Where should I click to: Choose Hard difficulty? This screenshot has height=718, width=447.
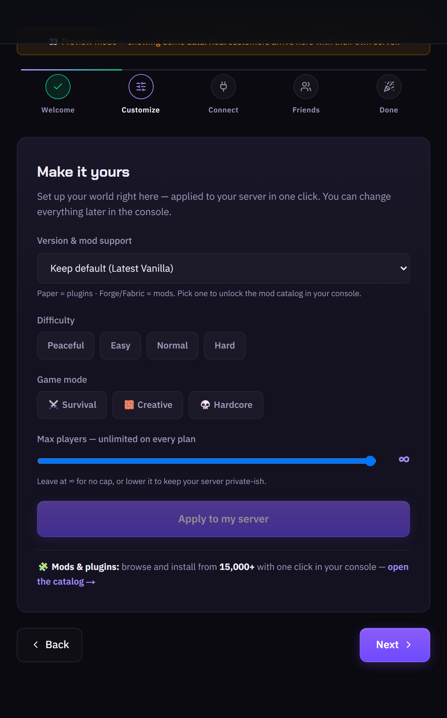[x=225, y=346]
